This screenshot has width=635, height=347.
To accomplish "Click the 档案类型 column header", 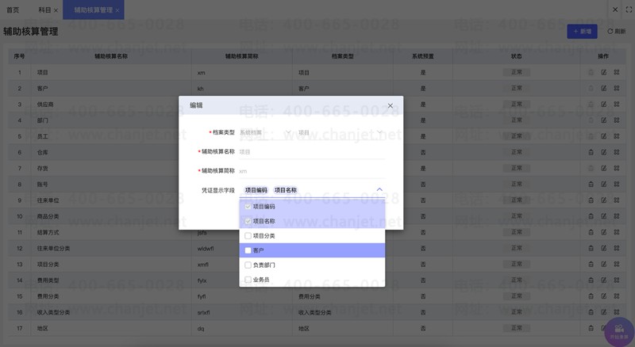I will [x=343, y=56].
